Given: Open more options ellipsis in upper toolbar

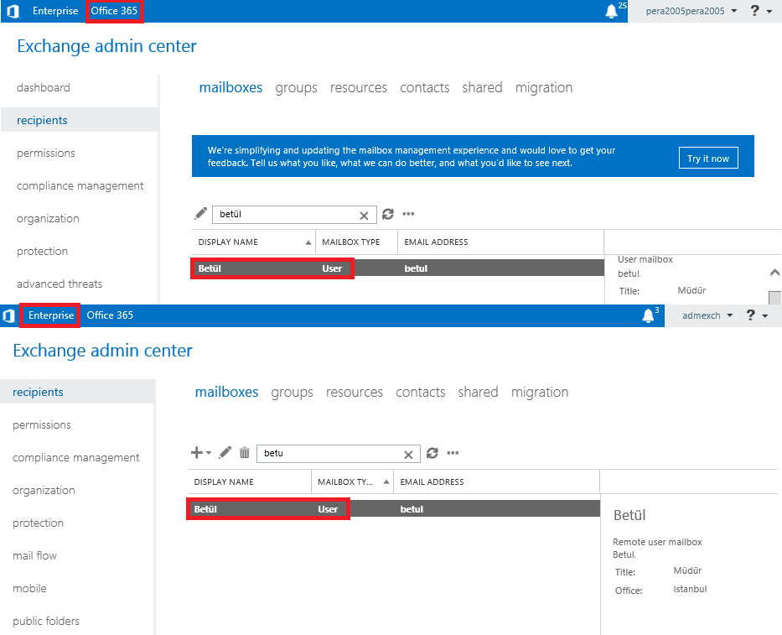Looking at the screenshot, I should click(408, 214).
